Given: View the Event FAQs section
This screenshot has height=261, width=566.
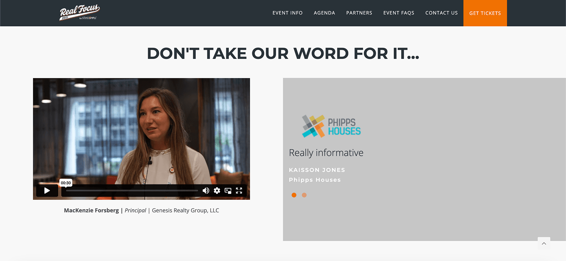Looking at the screenshot, I should pyautogui.click(x=399, y=13).
